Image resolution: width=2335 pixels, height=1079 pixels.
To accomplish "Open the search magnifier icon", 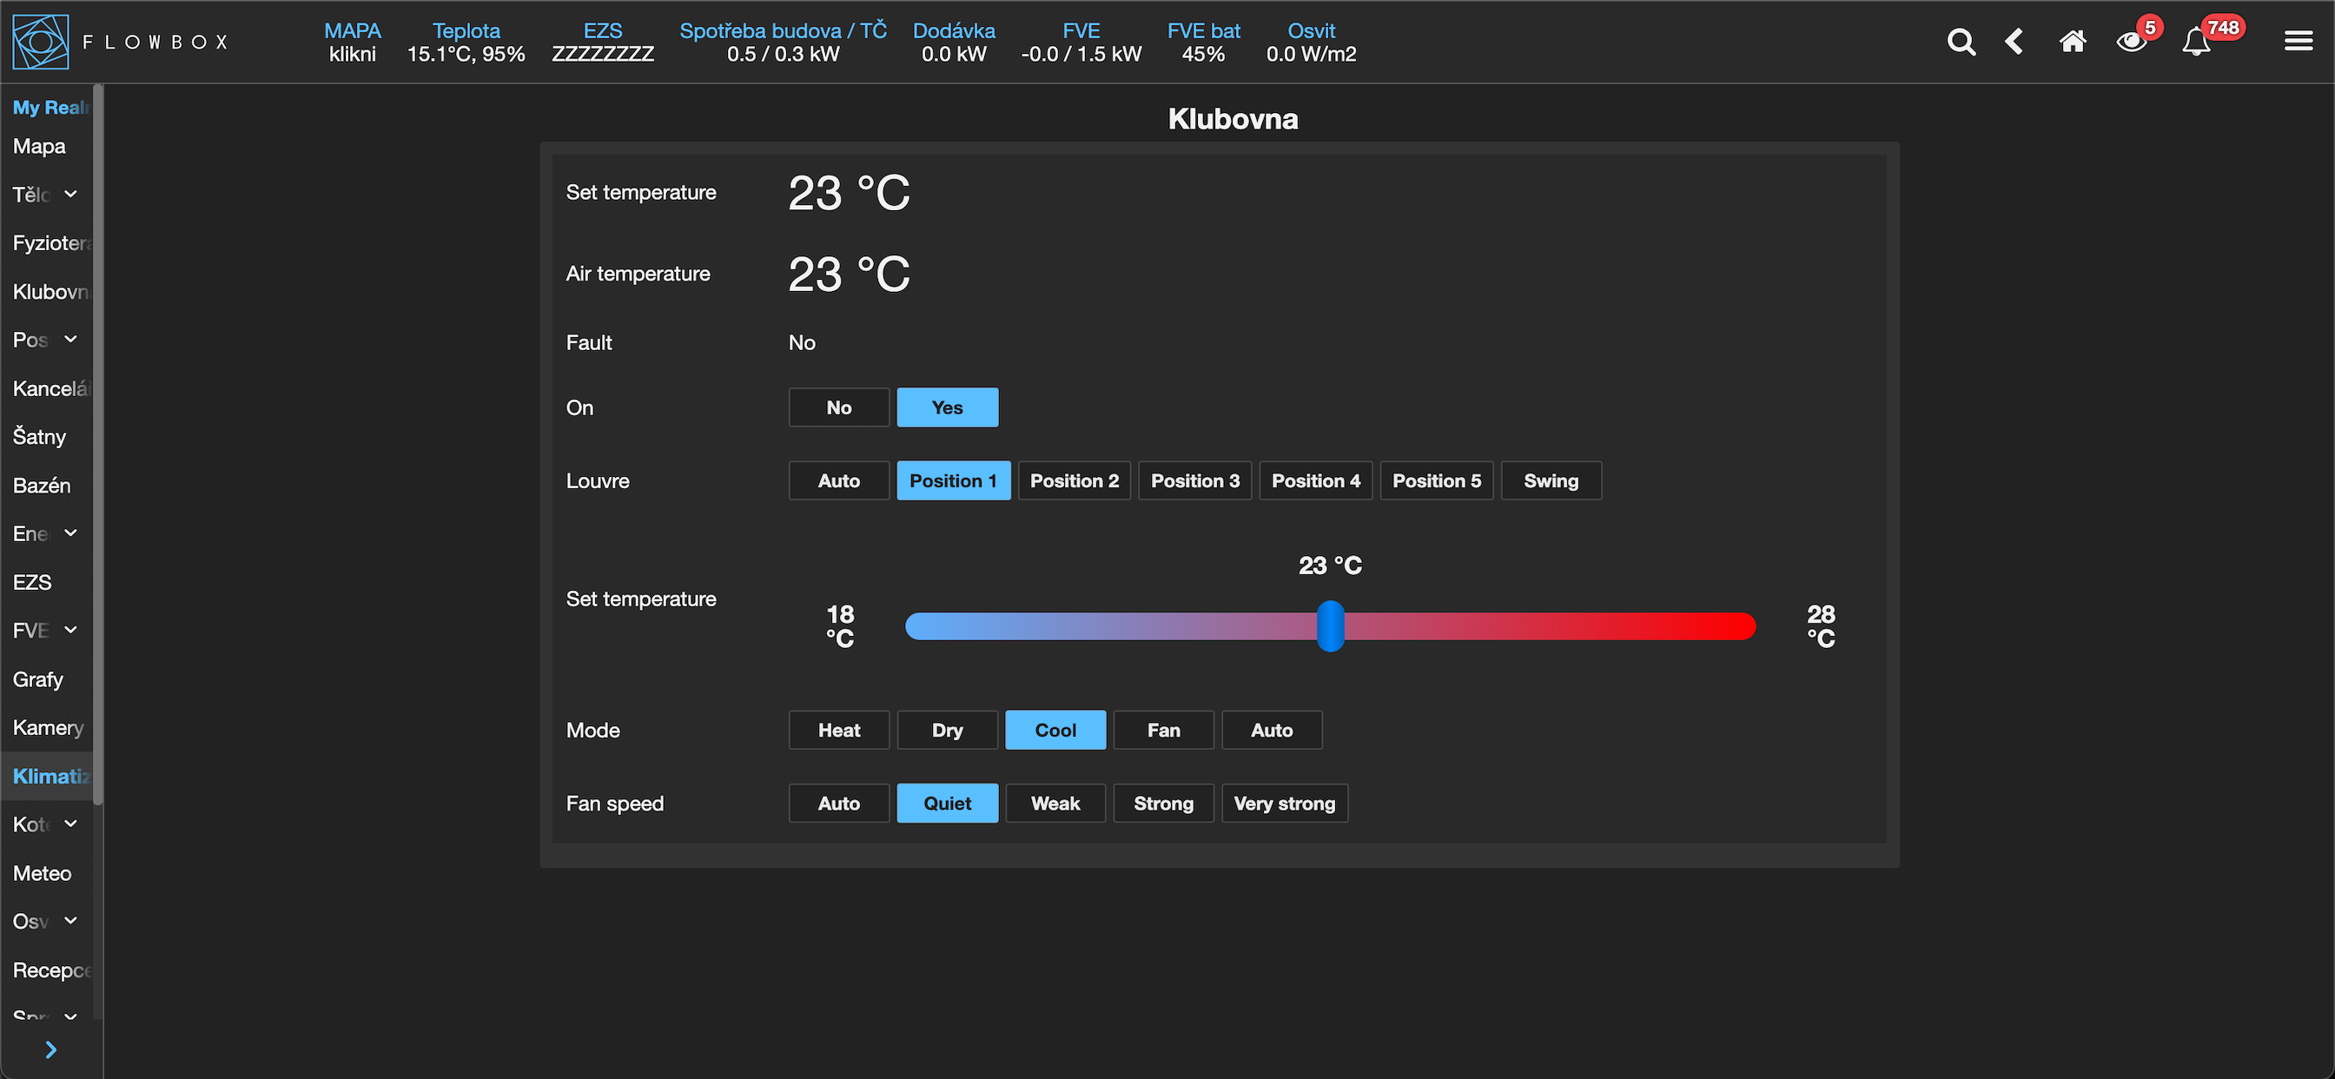I will pyautogui.click(x=1961, y=42).
